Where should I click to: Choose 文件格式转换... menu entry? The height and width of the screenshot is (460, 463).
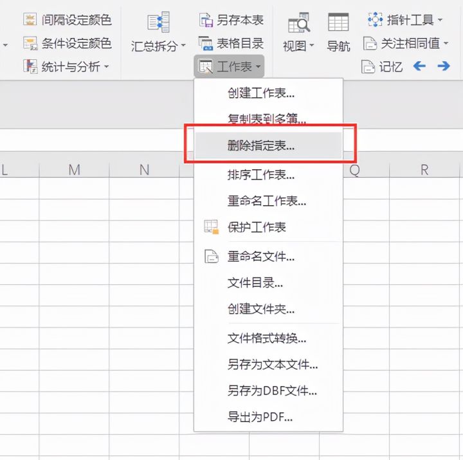click(x=268, y=338)
